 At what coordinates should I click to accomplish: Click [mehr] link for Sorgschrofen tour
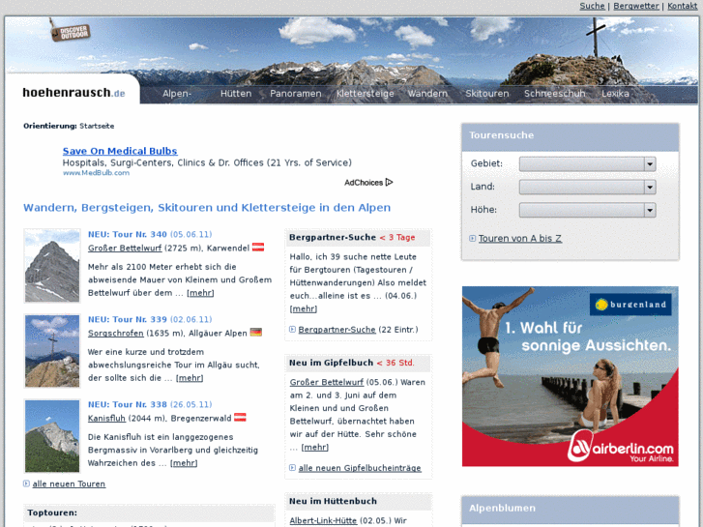click(190, 378)
